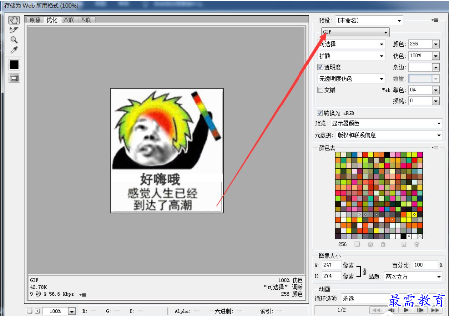Open the download speed menu icon

pyautogui.click(x=82, y=295)
